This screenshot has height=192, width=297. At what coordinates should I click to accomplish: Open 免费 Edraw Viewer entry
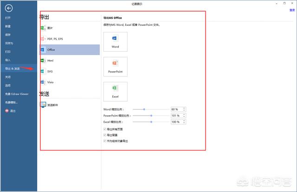(17, 94)
